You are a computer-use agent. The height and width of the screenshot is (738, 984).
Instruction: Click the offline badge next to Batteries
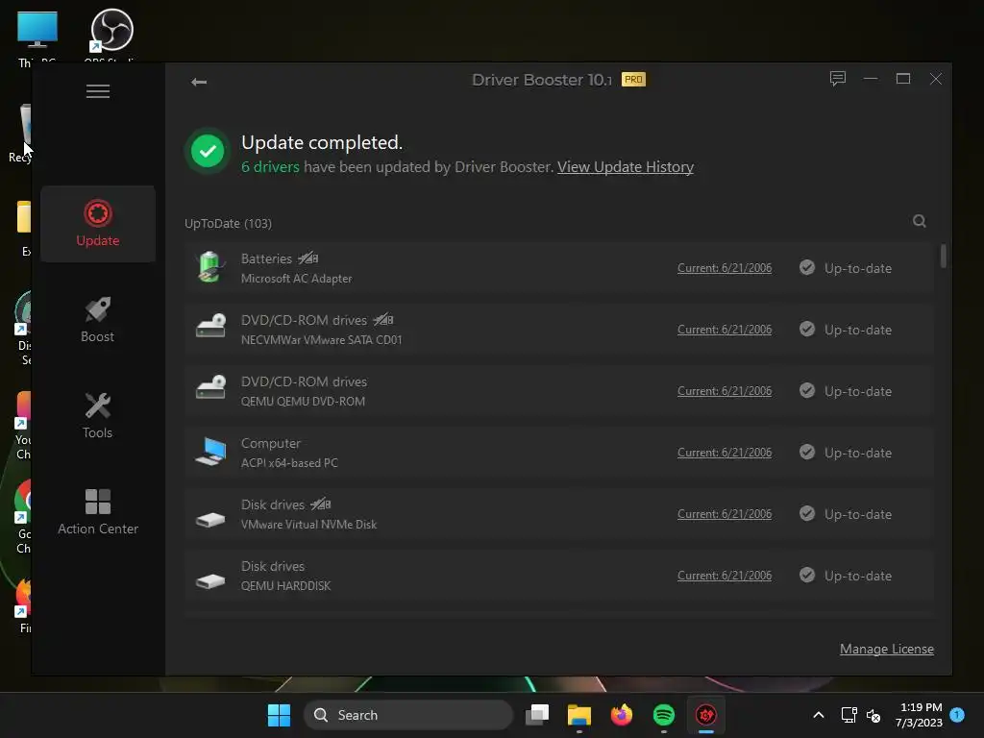308,258
